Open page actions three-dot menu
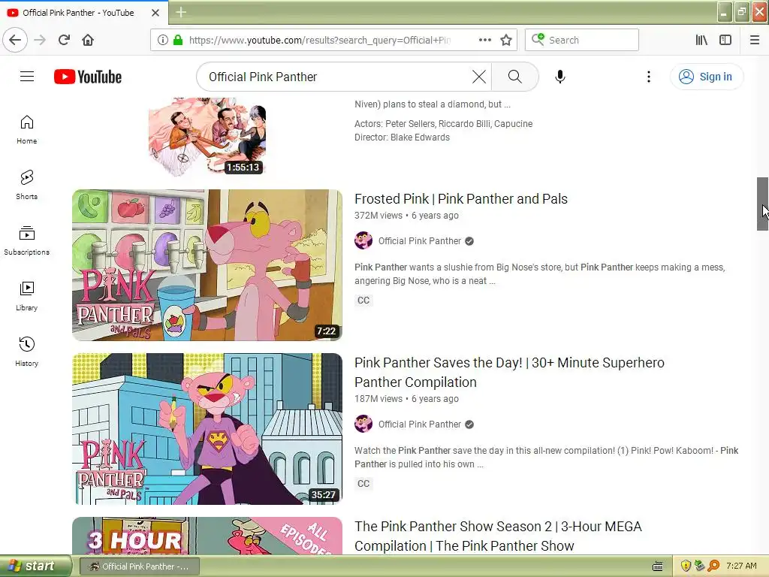769x577 pixels. coord(484,40)
